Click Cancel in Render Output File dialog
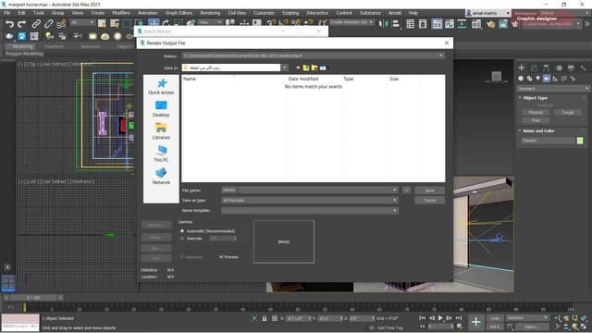 pos(429,200)
